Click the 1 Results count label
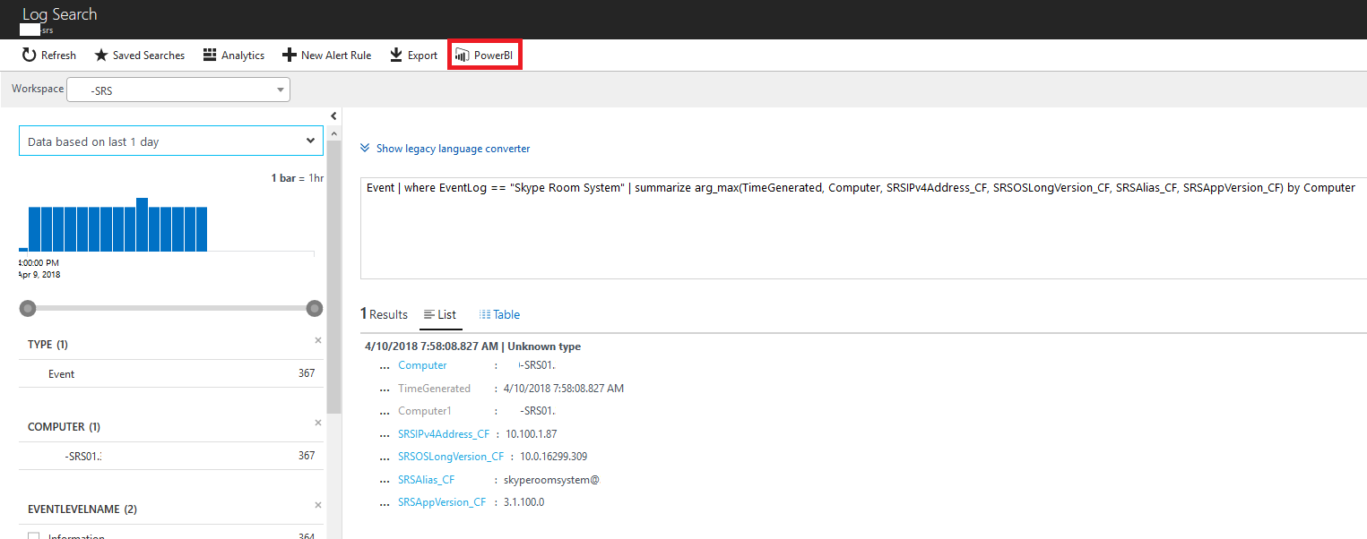 tap(384, 314)
